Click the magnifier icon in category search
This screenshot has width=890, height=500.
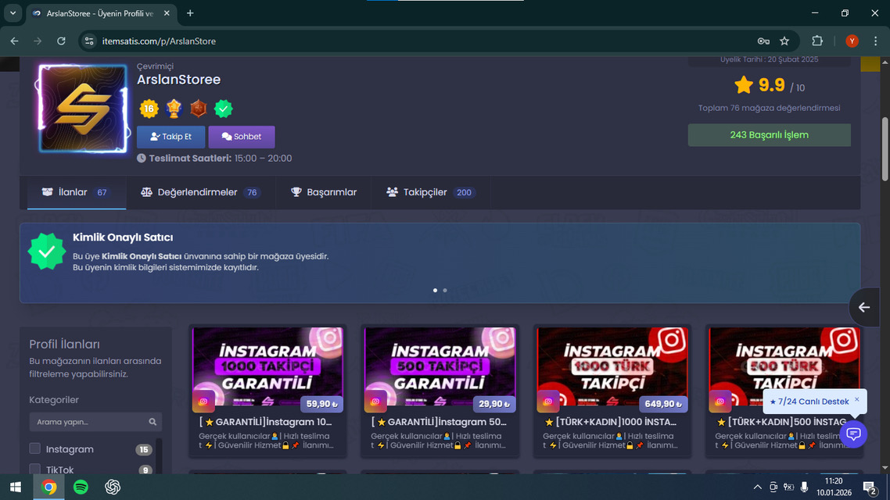[153, 422]
